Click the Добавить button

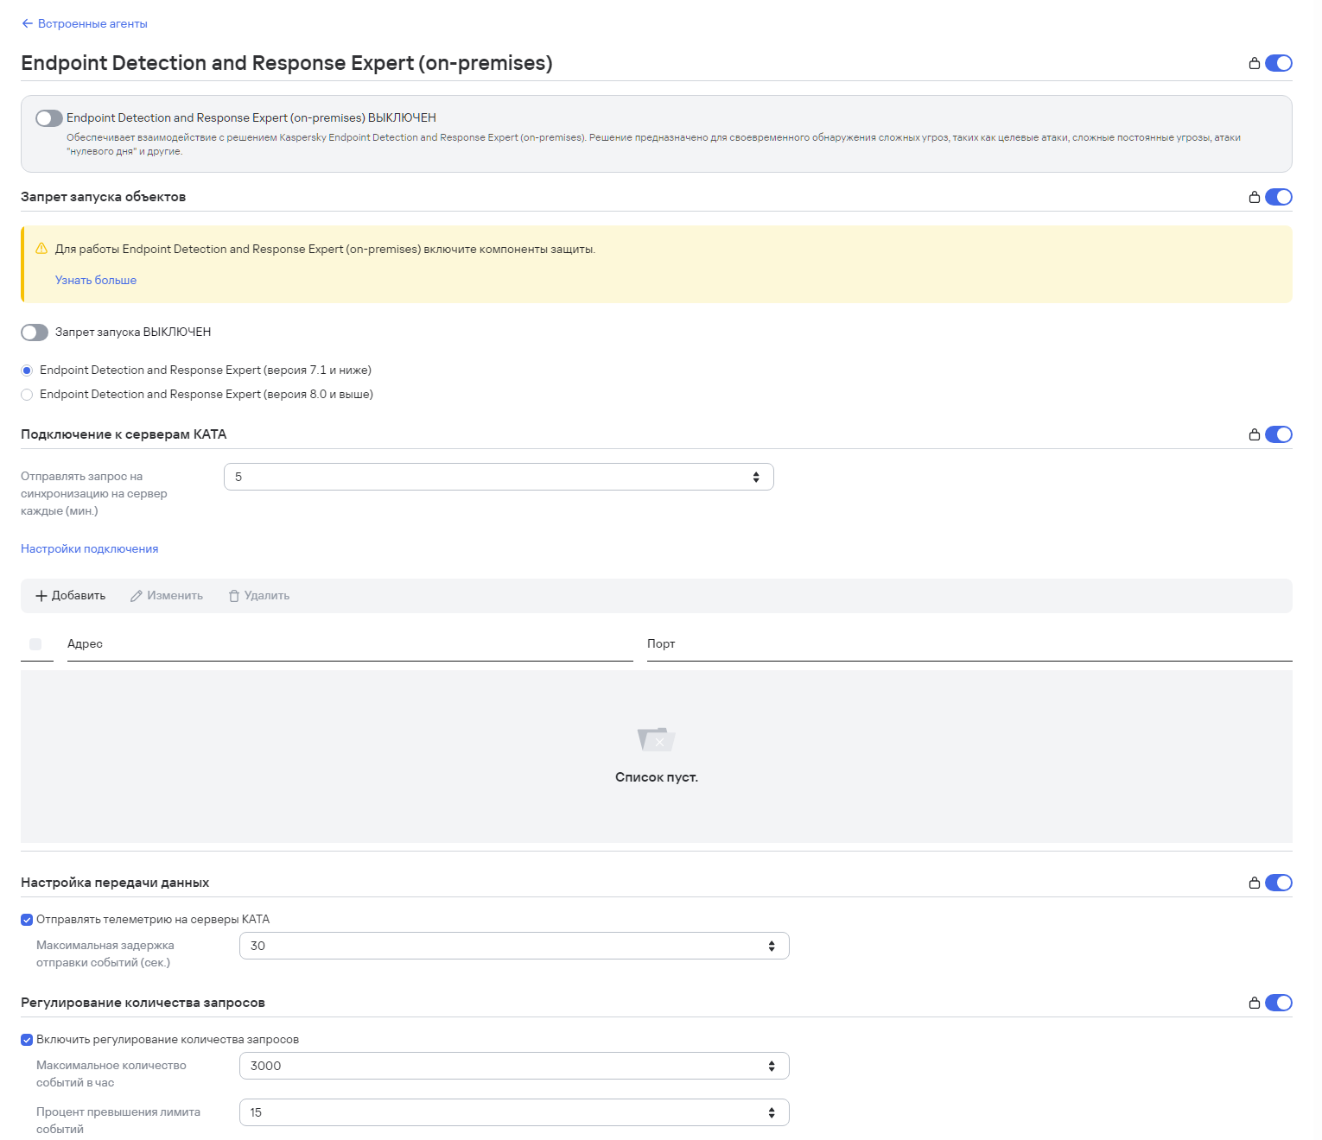click(x=70, y=596)
